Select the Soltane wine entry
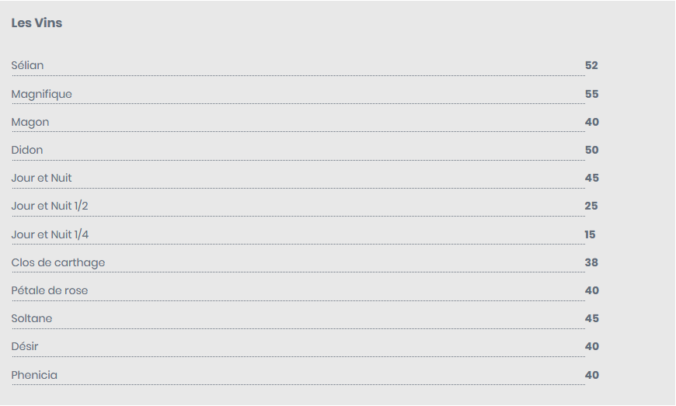The width and height of the screenshot is (676, 406). tap(32, 318)
